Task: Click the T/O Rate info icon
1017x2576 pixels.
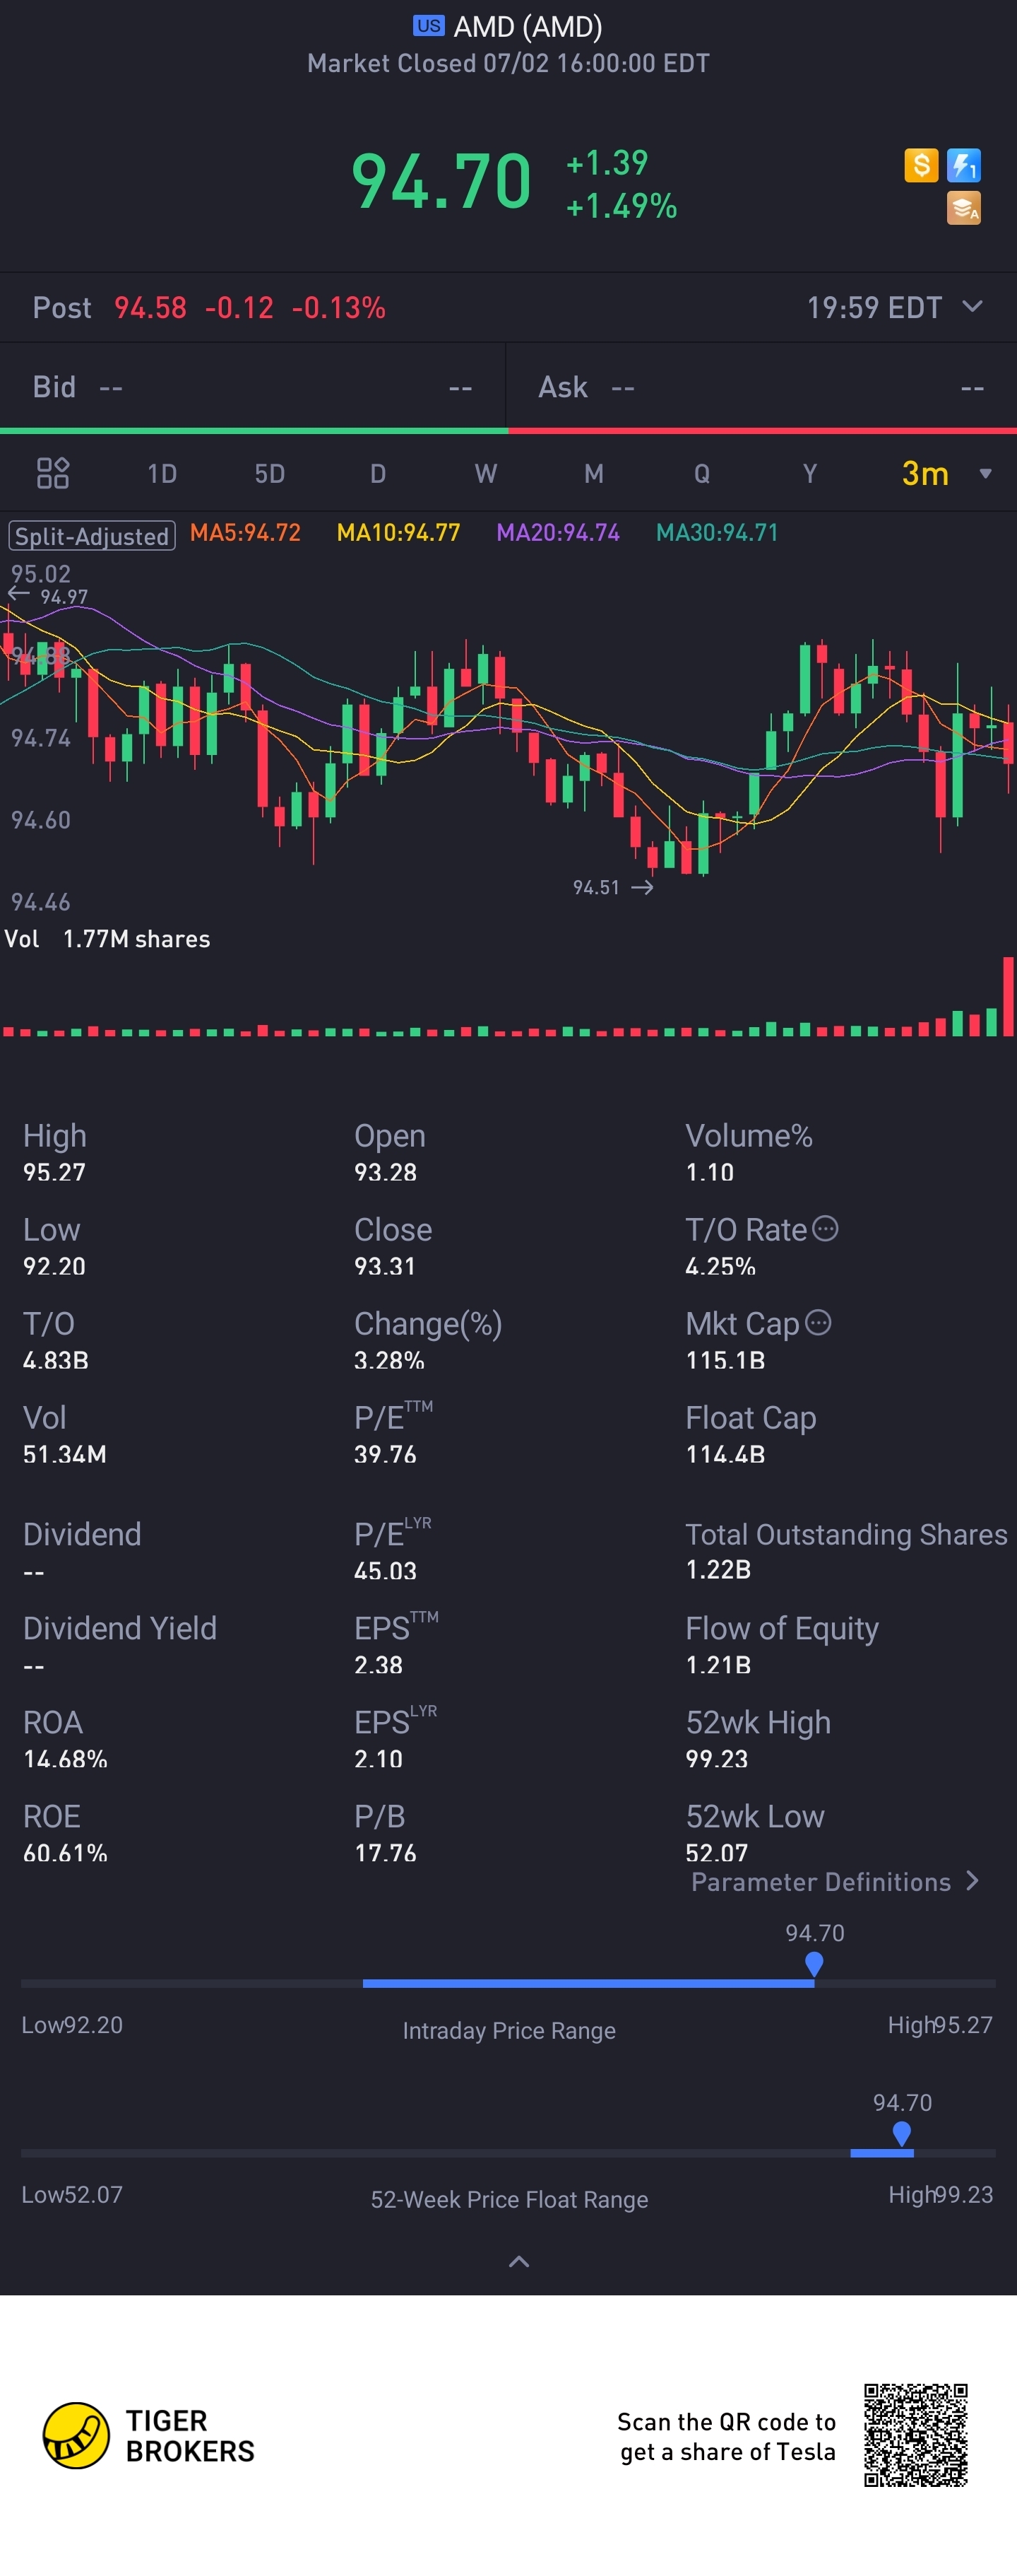Action: (x=825, y=1228)
